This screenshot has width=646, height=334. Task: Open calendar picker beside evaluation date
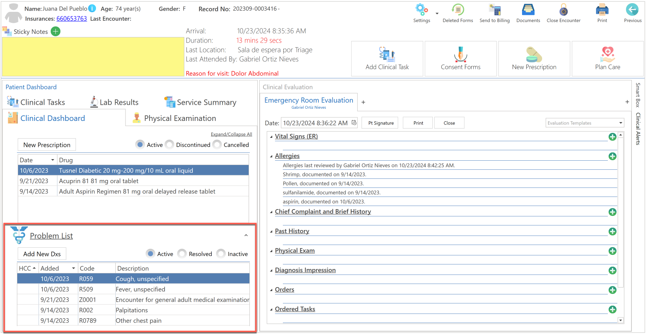pyautogui.click(x=354, y=123)
